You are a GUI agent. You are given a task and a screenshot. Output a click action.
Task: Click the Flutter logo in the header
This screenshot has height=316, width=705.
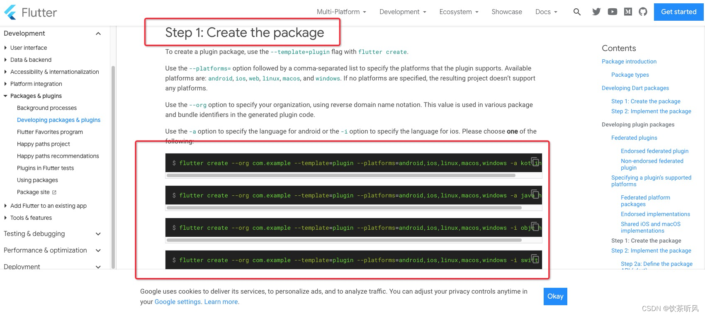(x=30, y=12)
